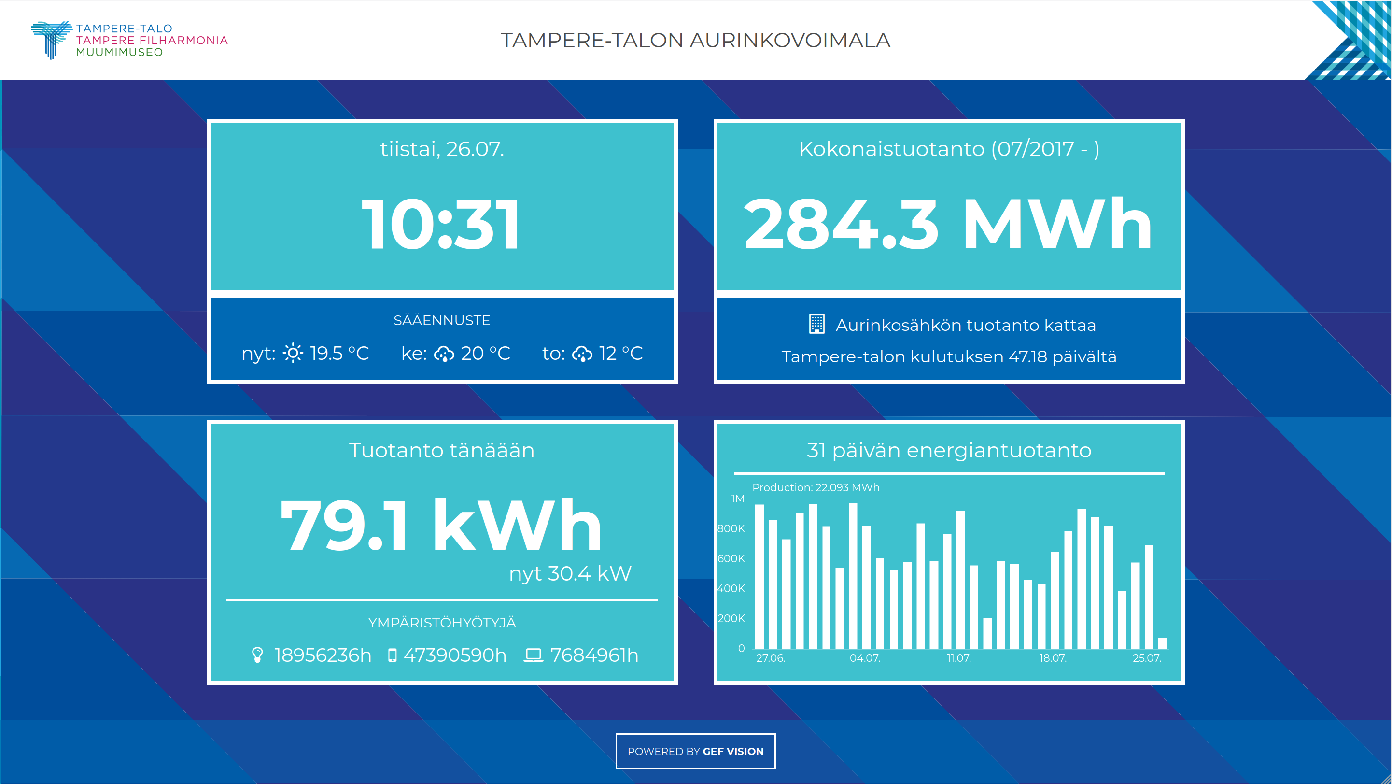Click Thursday's rain cloud weather icon
The width and height of the screenshot is (1392, 784).
point(582,354)
